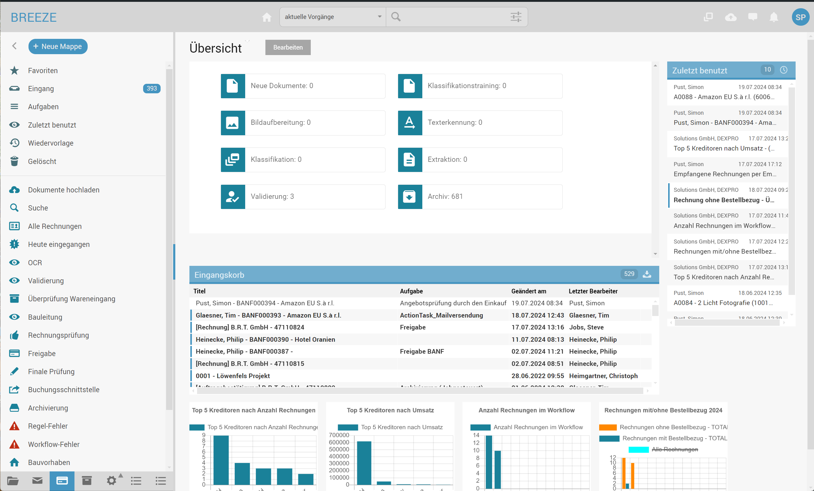Click the '+ Neue Mappe' button
The height and width of the screenshot is (491, 814).
[58, 46]
